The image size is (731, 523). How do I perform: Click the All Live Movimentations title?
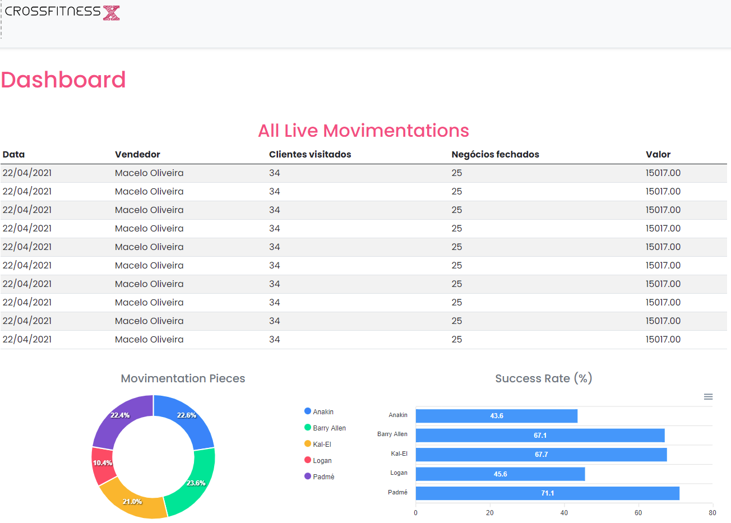click(x=363, y=131)
